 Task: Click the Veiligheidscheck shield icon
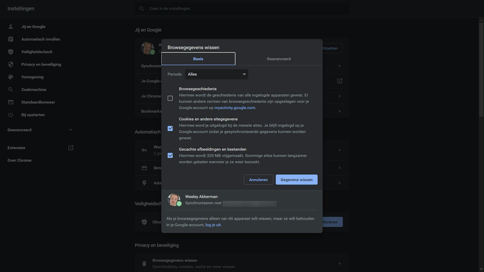(x=11, y=52)
